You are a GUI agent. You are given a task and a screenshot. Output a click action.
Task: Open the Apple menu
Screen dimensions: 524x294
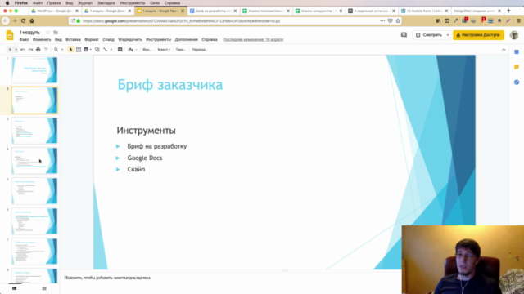7,2
